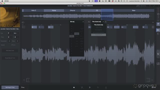
Task: Open the Apple menu
Action: pos(2,1)
